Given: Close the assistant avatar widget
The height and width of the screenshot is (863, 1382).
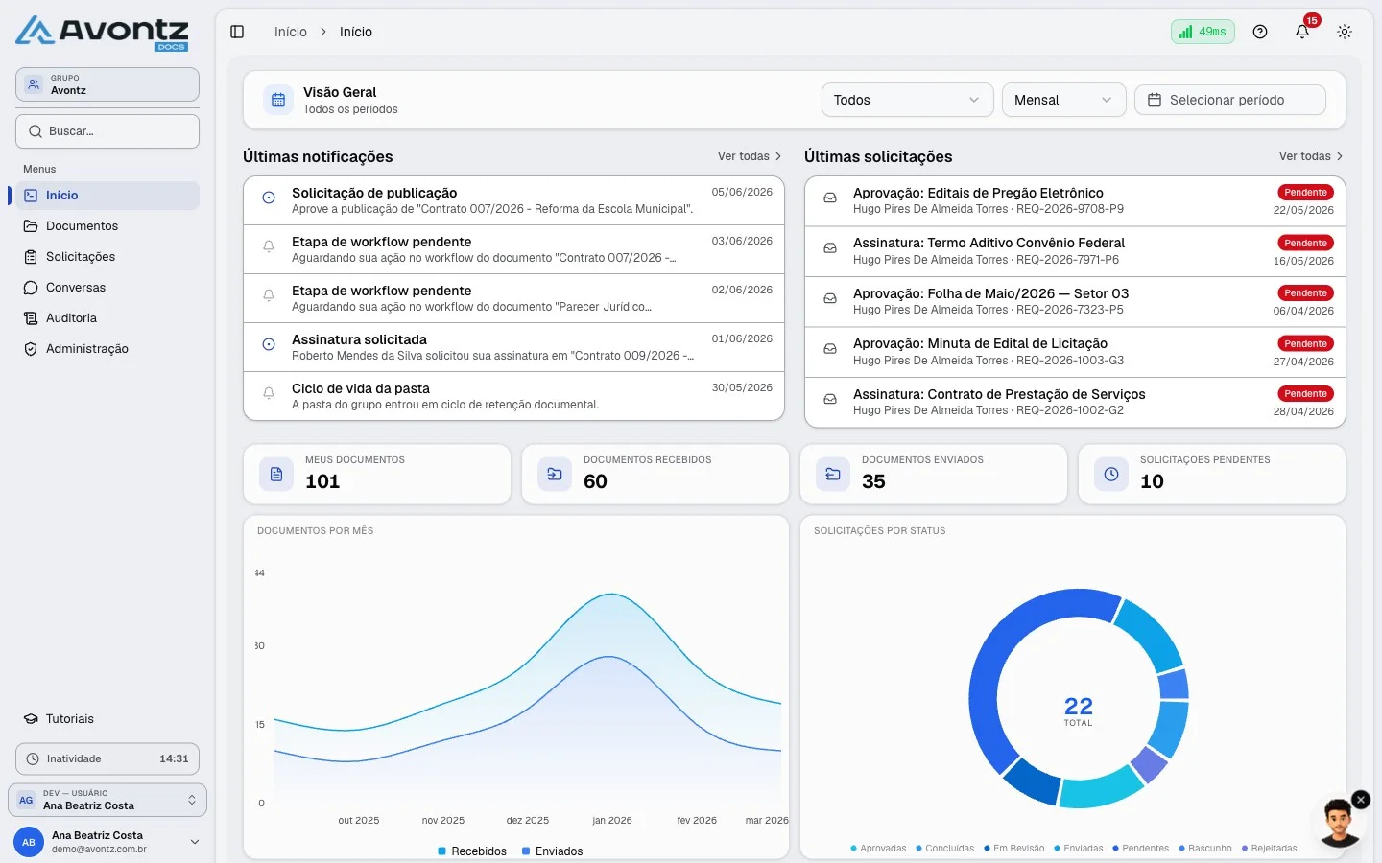Looking at the screenshot, I should pyautogui.click(x=1361, y=800).
